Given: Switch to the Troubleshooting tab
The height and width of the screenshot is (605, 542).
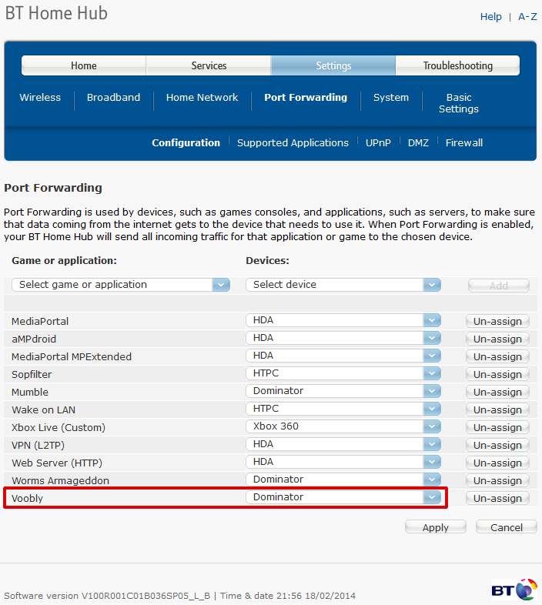Looking at the screenshot, I should coord(457,66).
